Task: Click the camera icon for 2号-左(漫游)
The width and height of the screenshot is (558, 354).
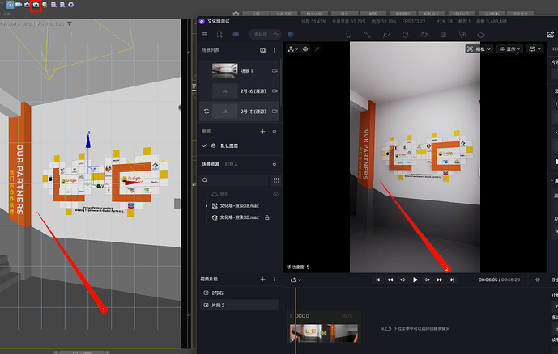Action: coord(275,91)
